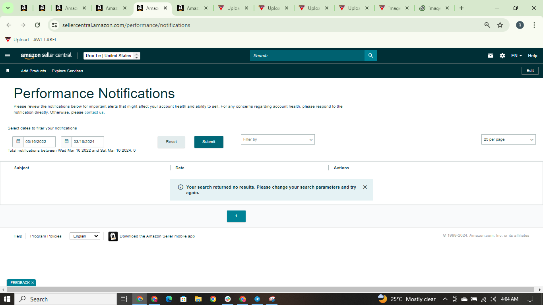Open the settings gear icon

point(502,56)
